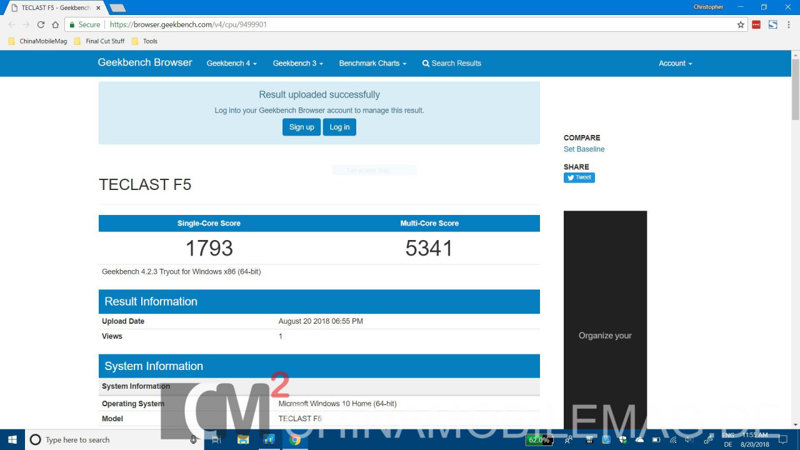The image size is (800, 450).
Task: Click the volume speaker tray icon
Action: coord(689,440)
